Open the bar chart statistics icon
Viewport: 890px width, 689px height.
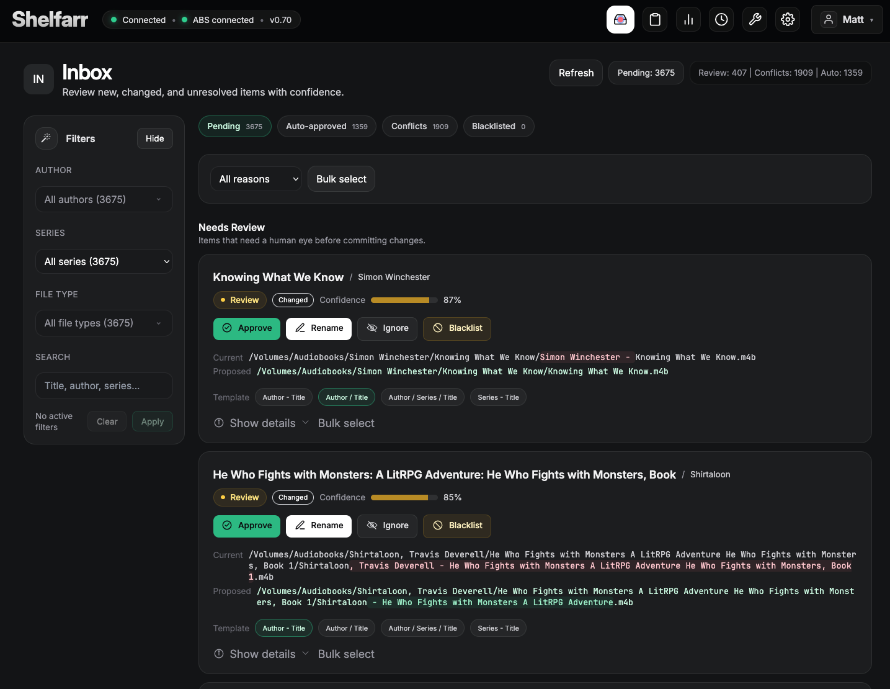(688, 20)
